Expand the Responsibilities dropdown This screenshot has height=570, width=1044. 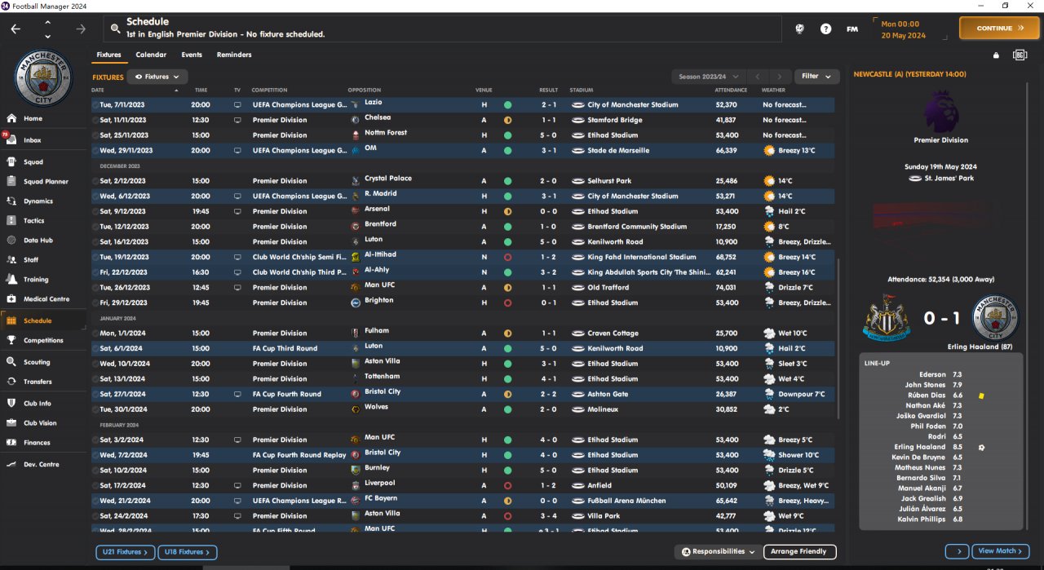719,551
